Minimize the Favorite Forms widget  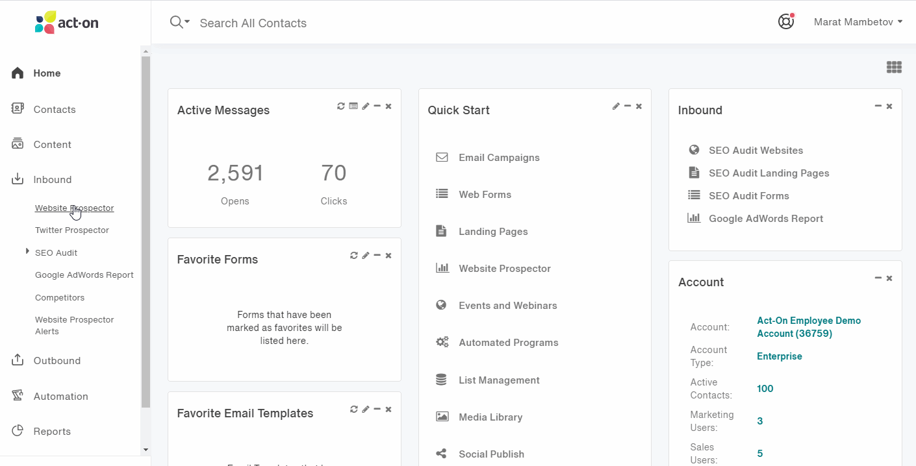[377, 255]
